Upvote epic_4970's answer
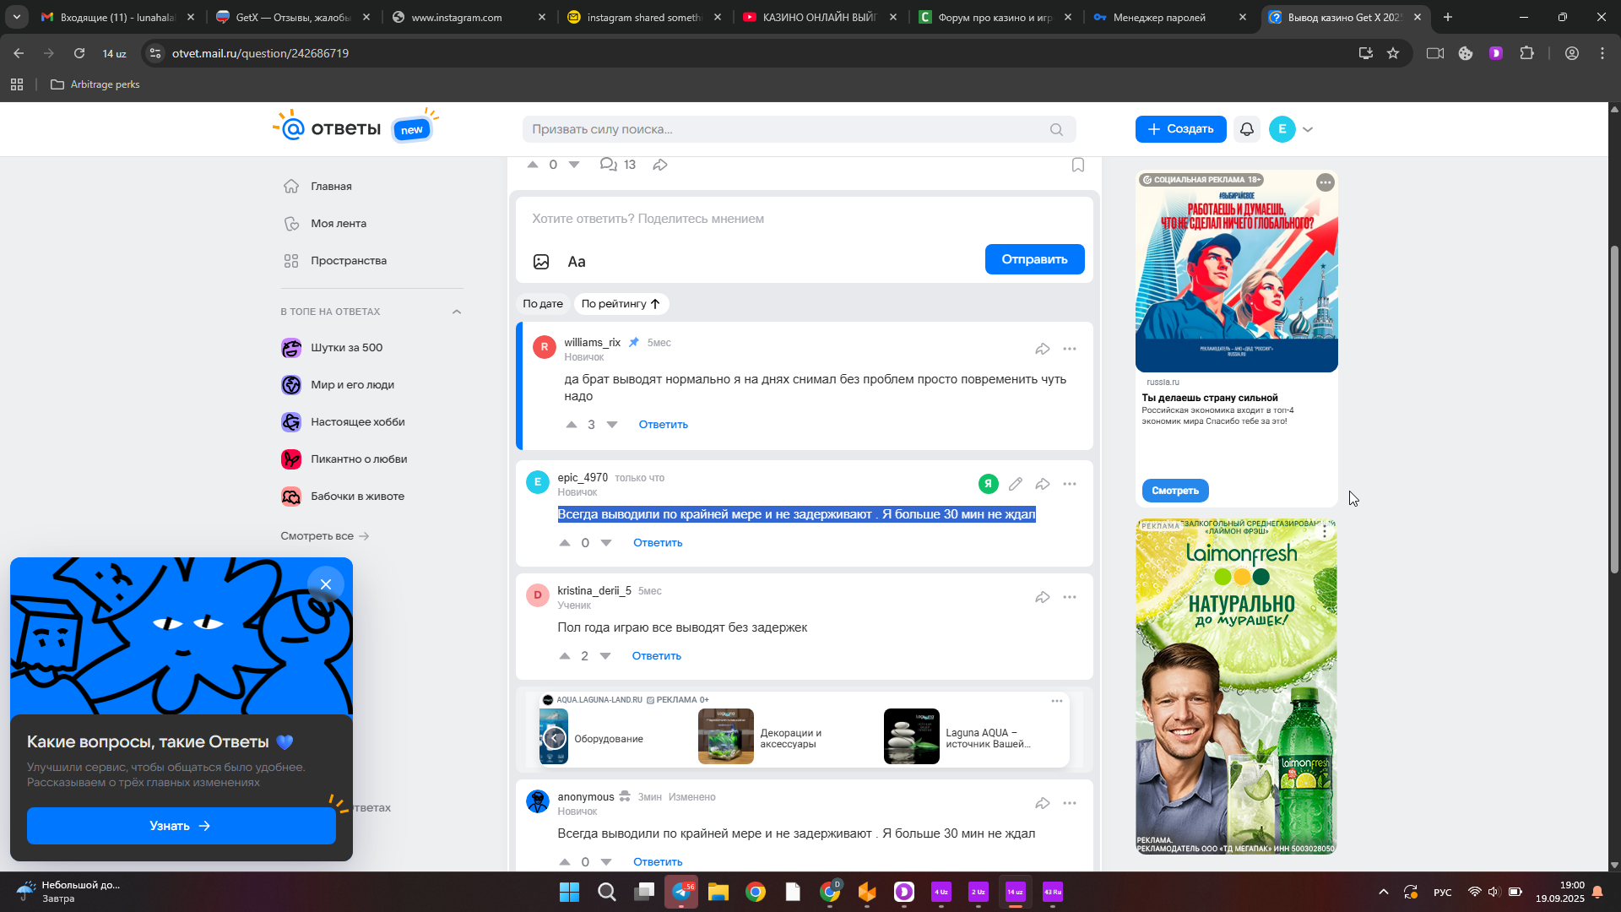Image resolution: width=1621 pixels, height=912 pixels. pyautogui.click(x=565, y=543)
